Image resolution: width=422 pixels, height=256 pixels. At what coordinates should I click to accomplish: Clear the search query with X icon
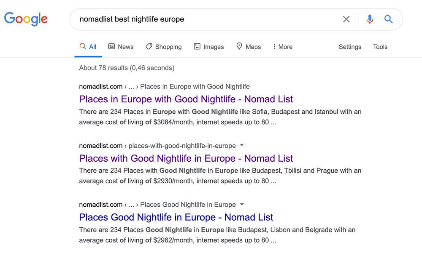346,19
